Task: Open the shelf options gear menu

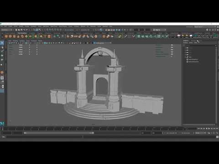Action: pos(2,37)
